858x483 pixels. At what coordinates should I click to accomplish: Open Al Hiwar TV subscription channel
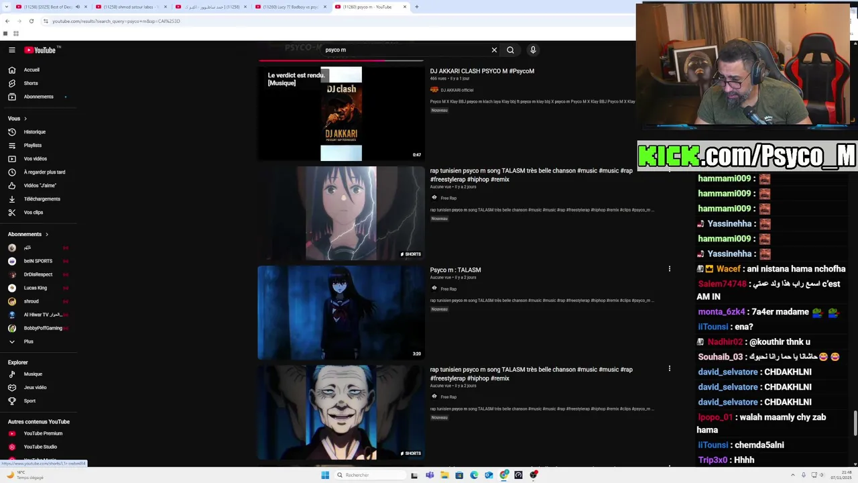pyautogui.click(x=38, y=315)
